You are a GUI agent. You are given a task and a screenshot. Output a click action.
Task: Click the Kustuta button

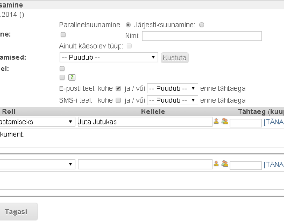click(175, 58)
